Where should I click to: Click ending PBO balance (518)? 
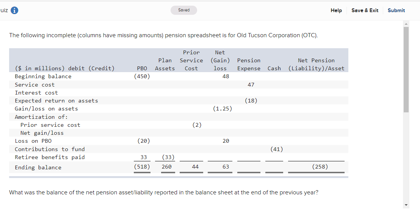pyautogui.click(x=142, y=167)
